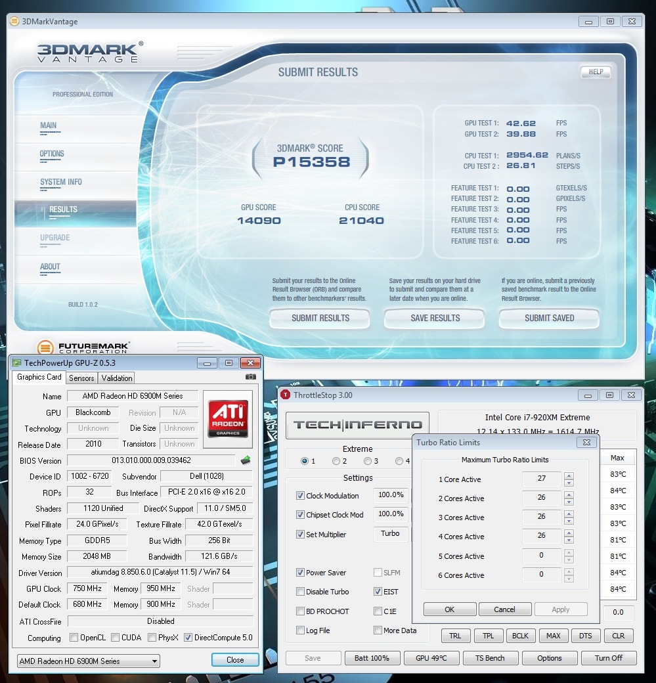Click the ThrottleStop title bar icon
Image resolution: width=656 pixels, height=683 pixels.
coord(285,395)
